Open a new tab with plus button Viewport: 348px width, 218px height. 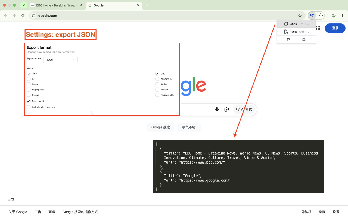(147, 5)
